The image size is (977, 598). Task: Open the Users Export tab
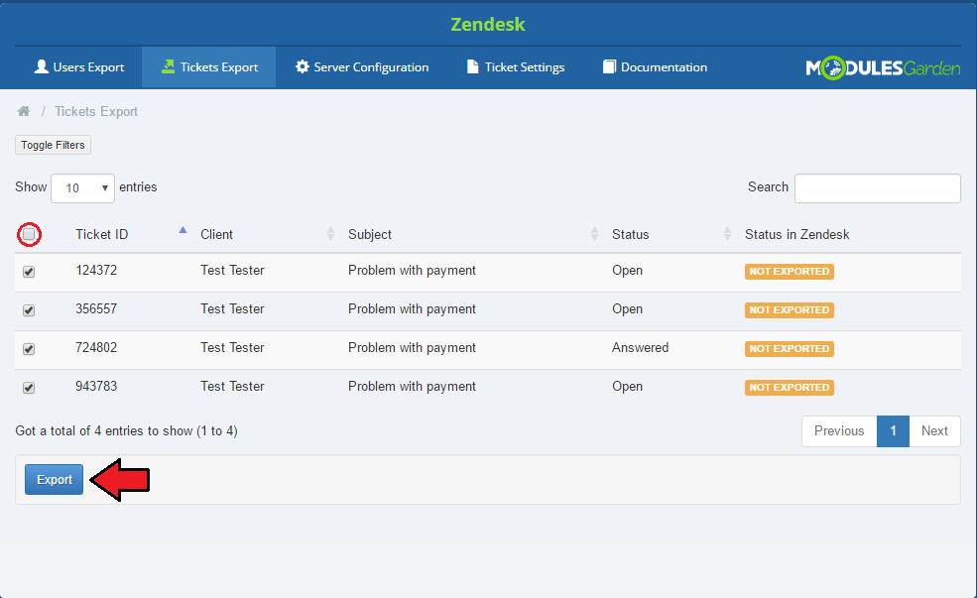pos(79,67)
